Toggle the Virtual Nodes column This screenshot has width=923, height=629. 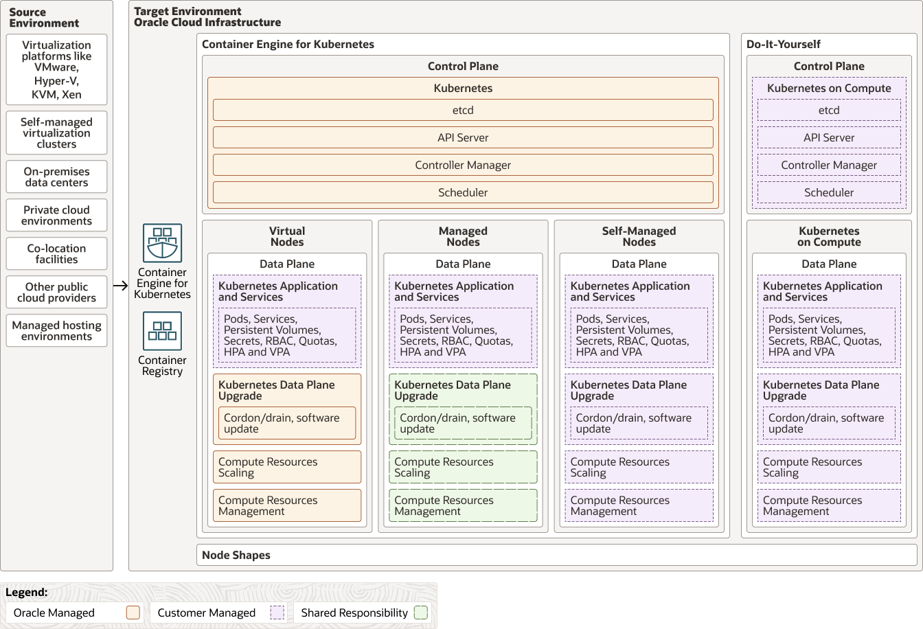pos(287,236)
